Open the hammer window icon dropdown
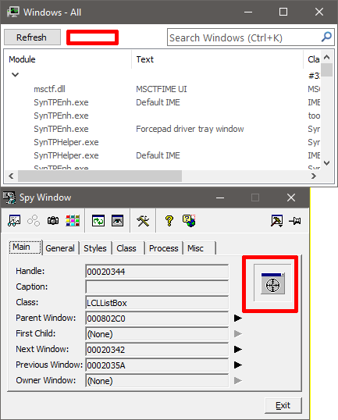 (x=276, y=221)
